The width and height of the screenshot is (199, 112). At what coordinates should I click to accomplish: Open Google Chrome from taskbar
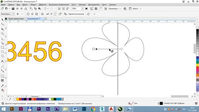point(93,109)
